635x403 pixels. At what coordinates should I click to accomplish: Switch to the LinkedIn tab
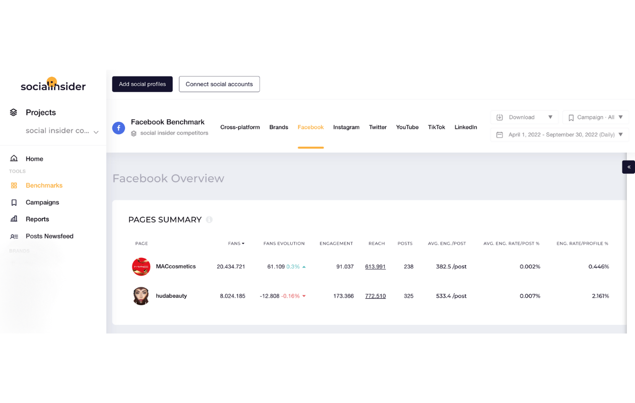click(466, 127)
